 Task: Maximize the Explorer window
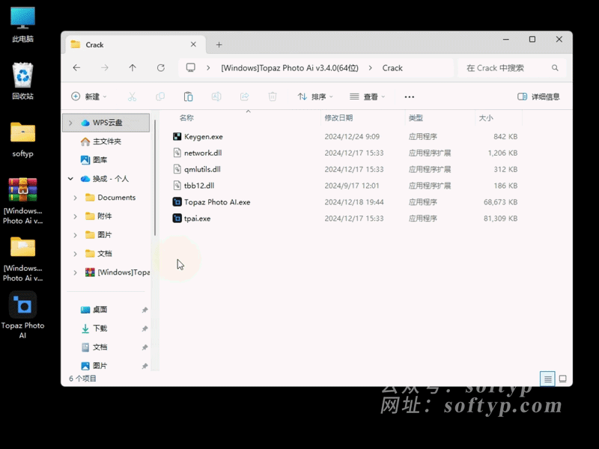[532, 40]
